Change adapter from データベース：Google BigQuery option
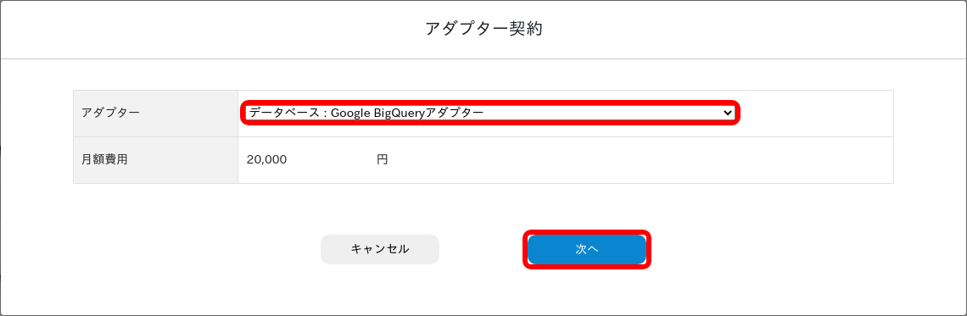967x316 pixels. tap(489, 113)
